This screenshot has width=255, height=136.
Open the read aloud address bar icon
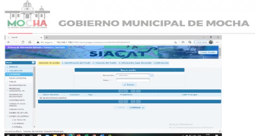tap(175, 42)
